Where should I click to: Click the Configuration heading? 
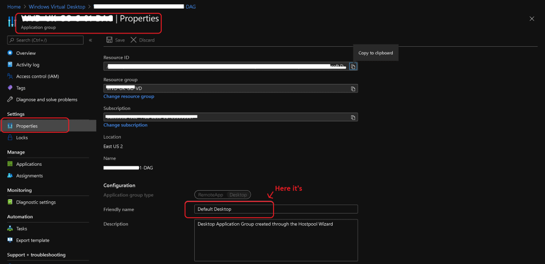[x=119, y=185]
